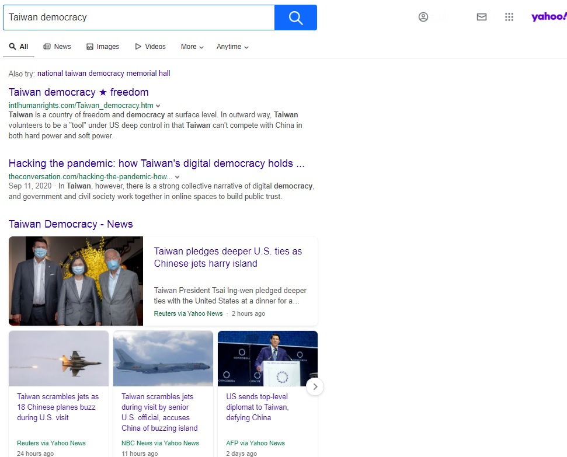The height and width of the screenshot is (457, 567).
Task: Open the mail envelope icon
Action: [482, 18]
